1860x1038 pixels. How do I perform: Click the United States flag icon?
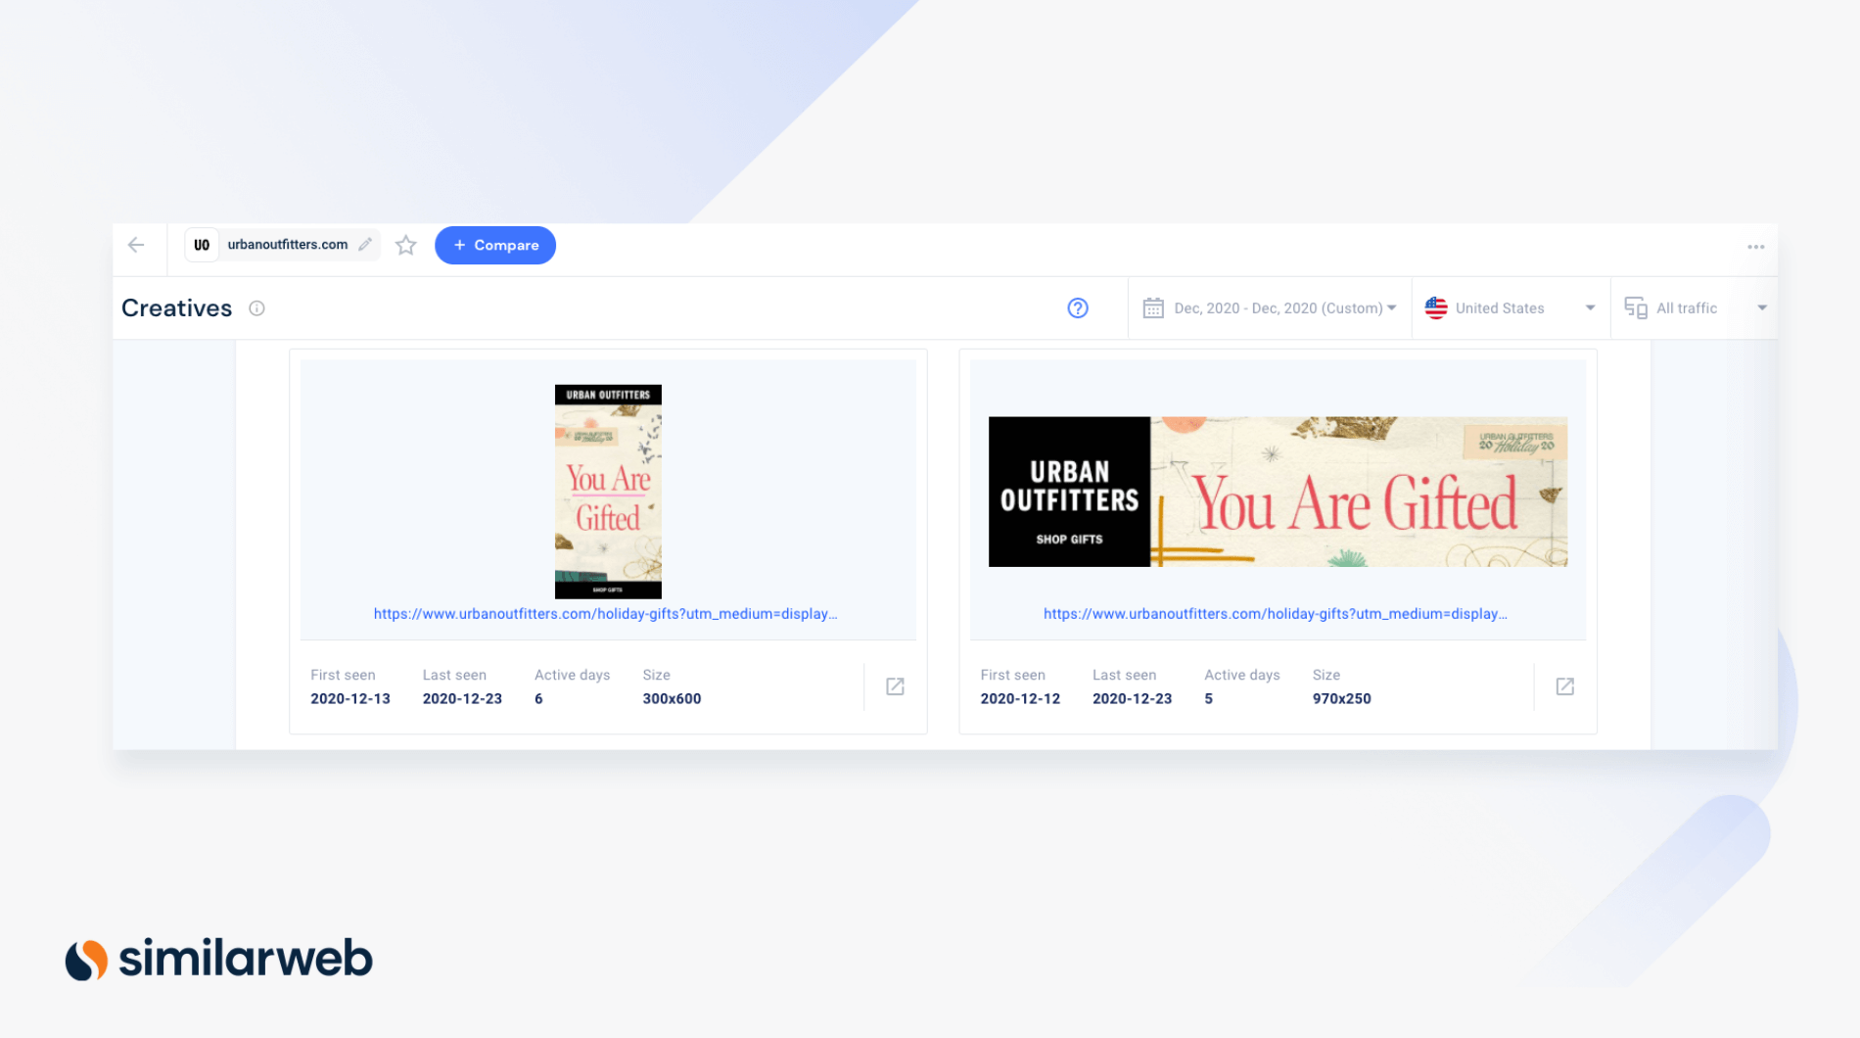click(x=1436, y=308)
